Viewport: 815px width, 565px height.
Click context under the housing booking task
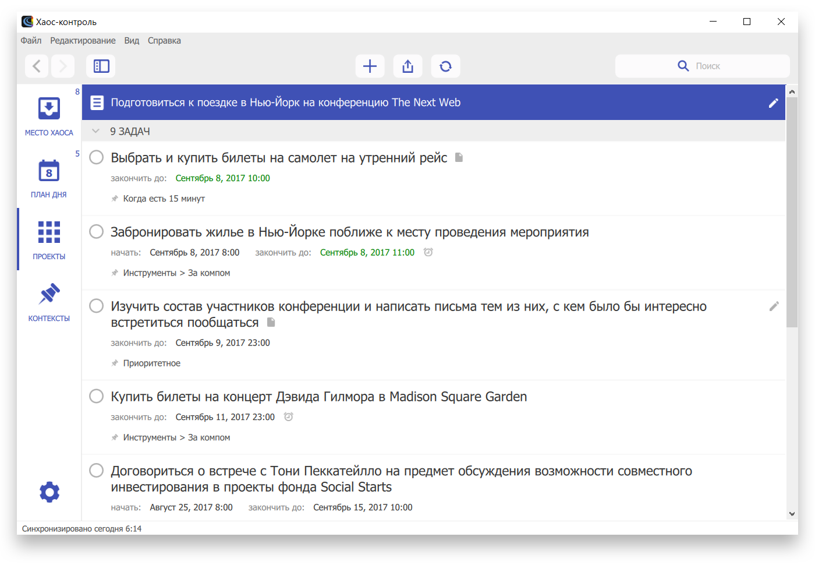(x=176, y=273)
